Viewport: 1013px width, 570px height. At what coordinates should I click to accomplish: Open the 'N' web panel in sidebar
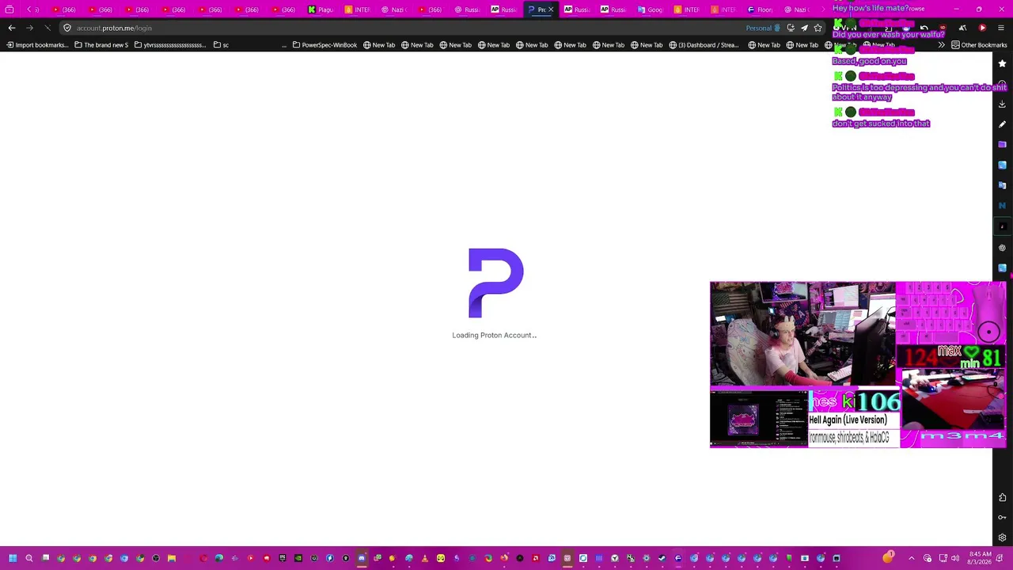1002,206
